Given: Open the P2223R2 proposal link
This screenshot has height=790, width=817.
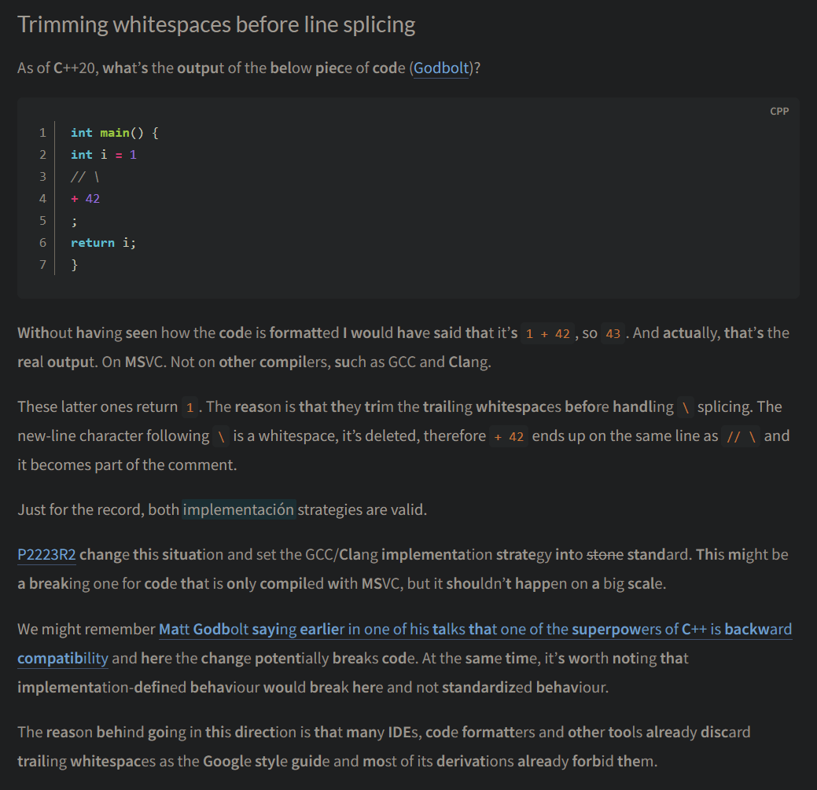Looking at the screenshot, I should pos(46,554).
